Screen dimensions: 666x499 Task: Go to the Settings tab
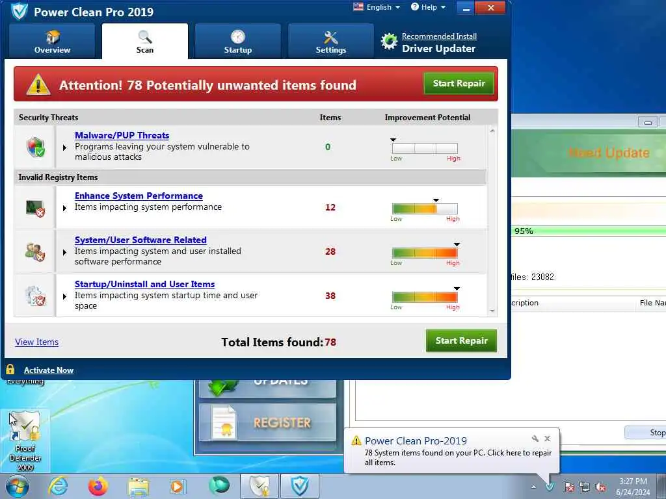click(x=331, y=42)
